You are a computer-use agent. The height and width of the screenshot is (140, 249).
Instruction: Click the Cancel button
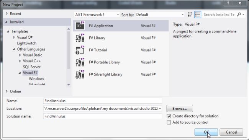[x=231, y=132]
